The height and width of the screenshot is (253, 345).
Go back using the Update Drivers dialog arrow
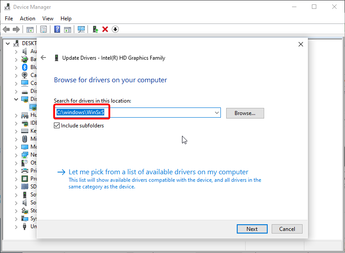pyautogui.click(x=43, y=58)
